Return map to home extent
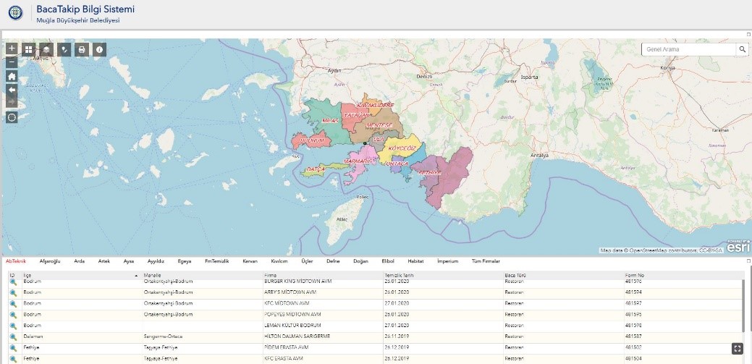The height and width of the screenshot is (364, 752). coord(12,77)
